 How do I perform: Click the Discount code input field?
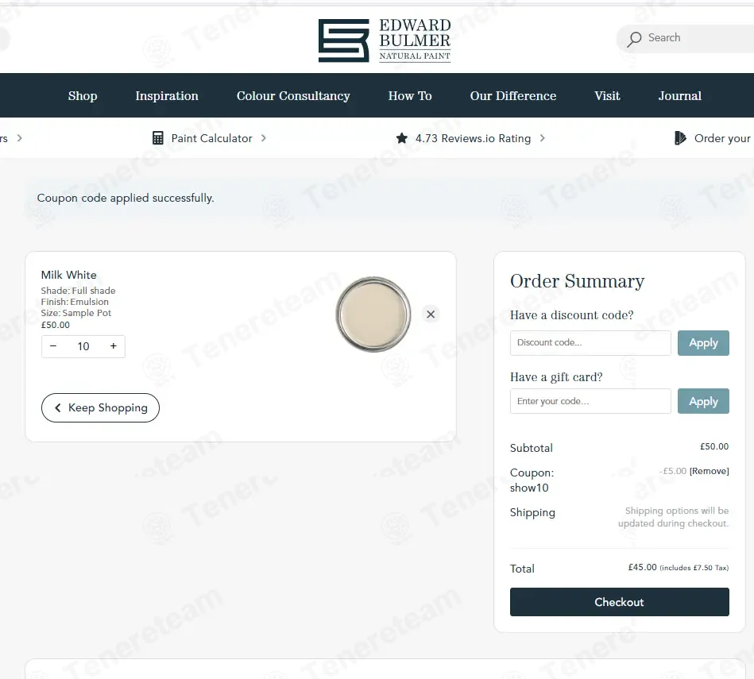click(x=590, y=343)
